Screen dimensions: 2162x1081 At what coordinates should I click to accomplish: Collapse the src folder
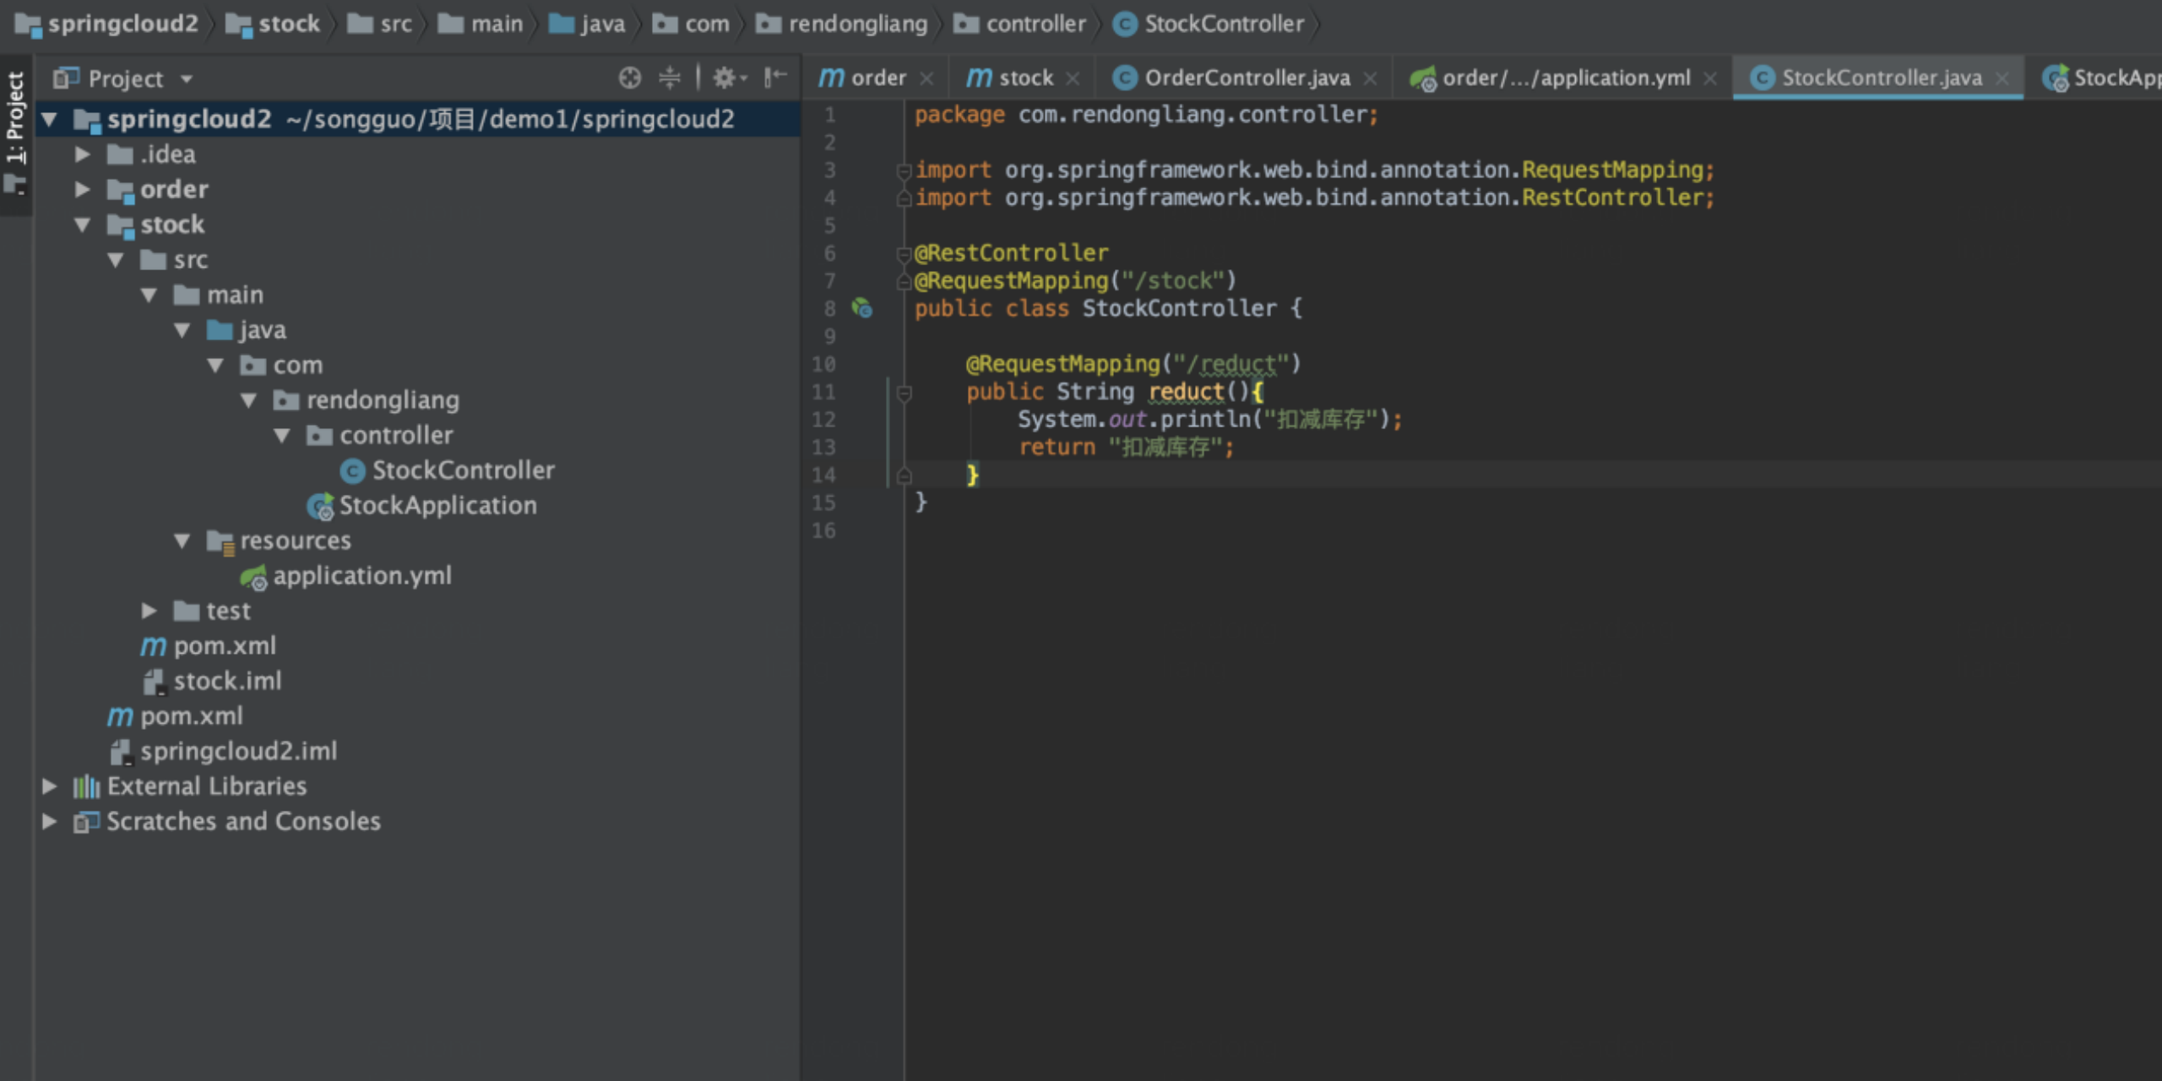(x=116, y=260)
